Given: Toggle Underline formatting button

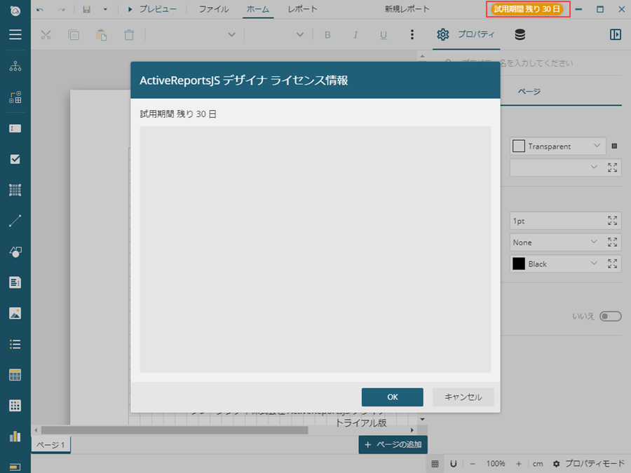Looking at the screenshot, I should click(x=384, y=35).
